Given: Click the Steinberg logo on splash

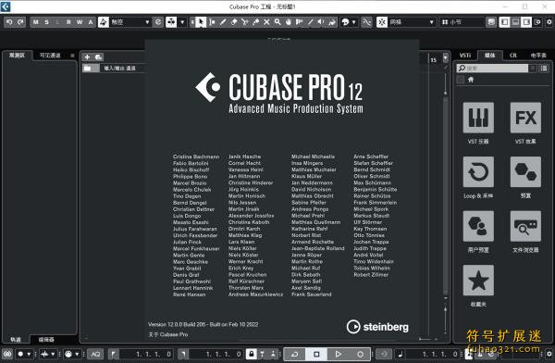Looking at the screenshot, I should (x=377, y=327).
